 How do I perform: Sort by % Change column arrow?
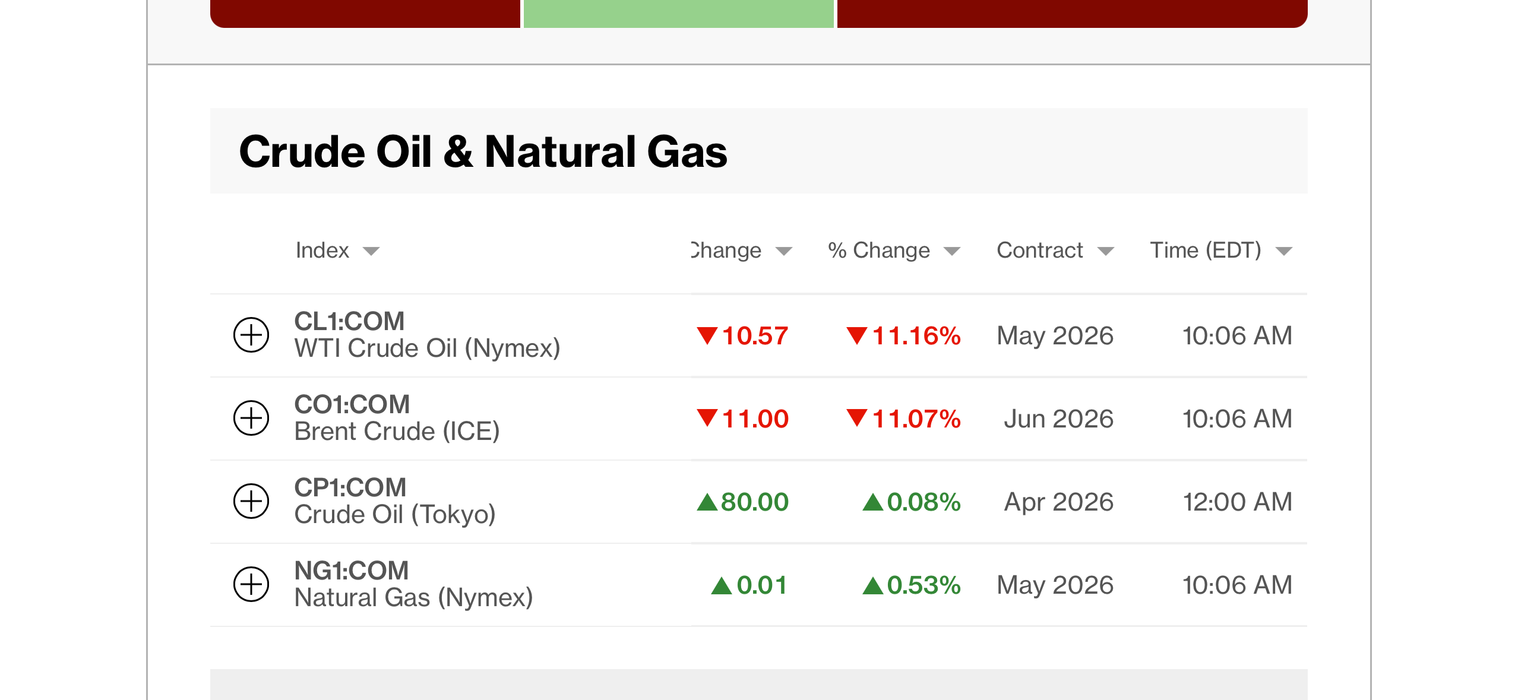[952, 251]
